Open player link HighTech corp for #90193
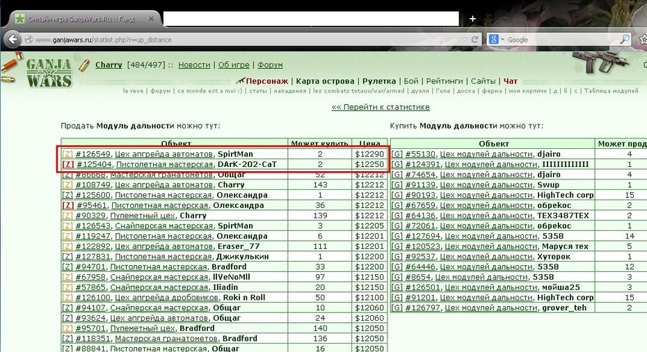This screenshot has height=352, width=647. pyautogui.click(x=566, y=195)
